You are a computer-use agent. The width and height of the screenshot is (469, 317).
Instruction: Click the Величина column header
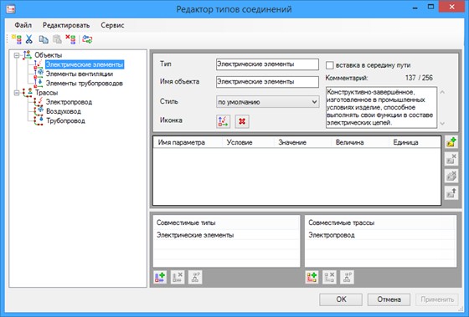tap(360, 142)
